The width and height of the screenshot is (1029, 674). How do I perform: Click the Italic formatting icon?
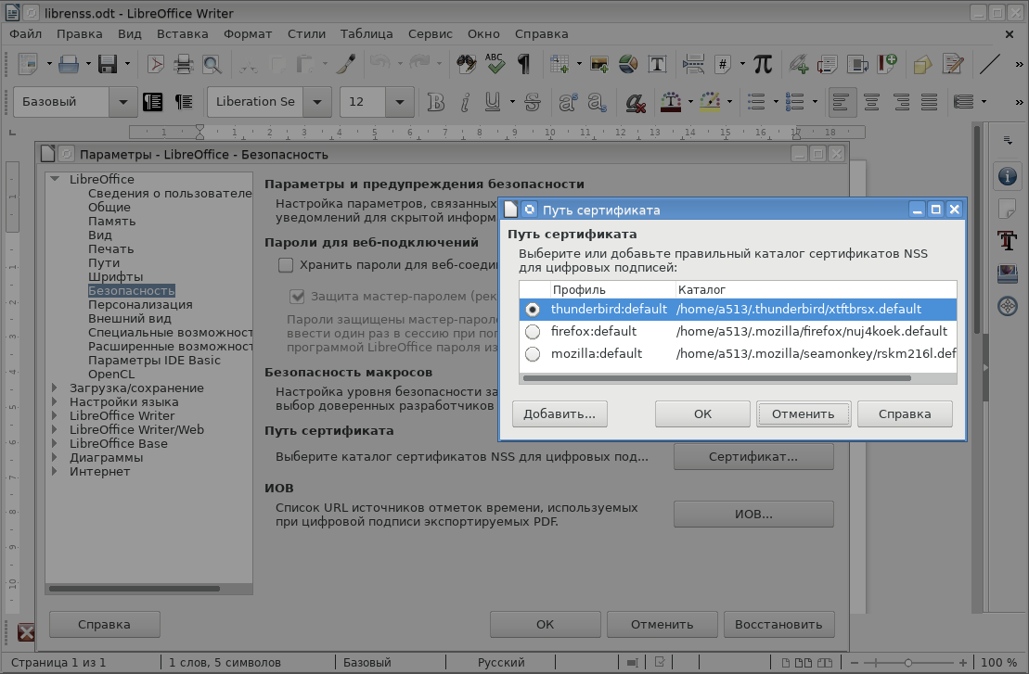465,102
